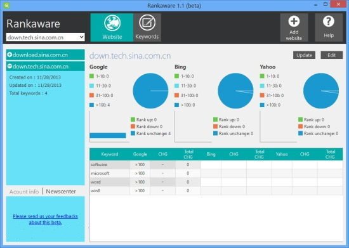Click 'Updated on : 11/28/2013' text
This screenshot has width=349, height=248.
click(x=36, y=85)
